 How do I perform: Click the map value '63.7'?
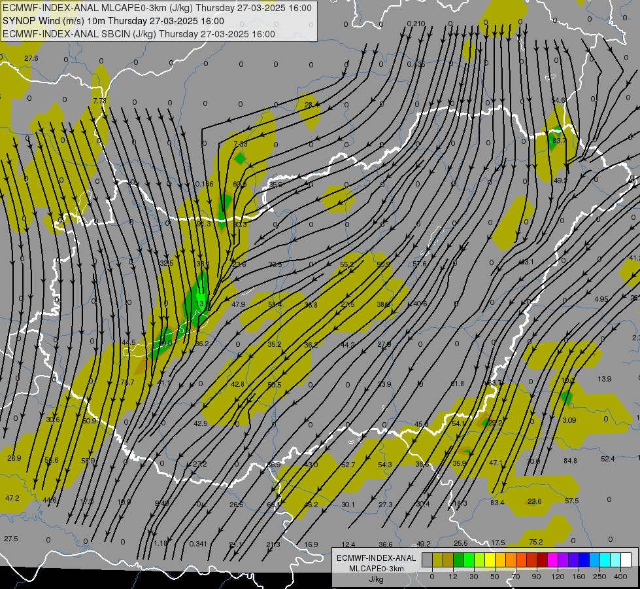[494, 383]
